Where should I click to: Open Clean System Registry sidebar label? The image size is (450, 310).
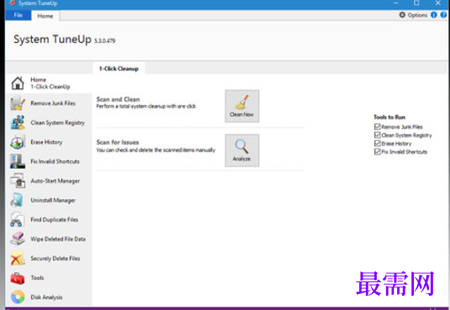pyautogui.click(x=58, y=123)
